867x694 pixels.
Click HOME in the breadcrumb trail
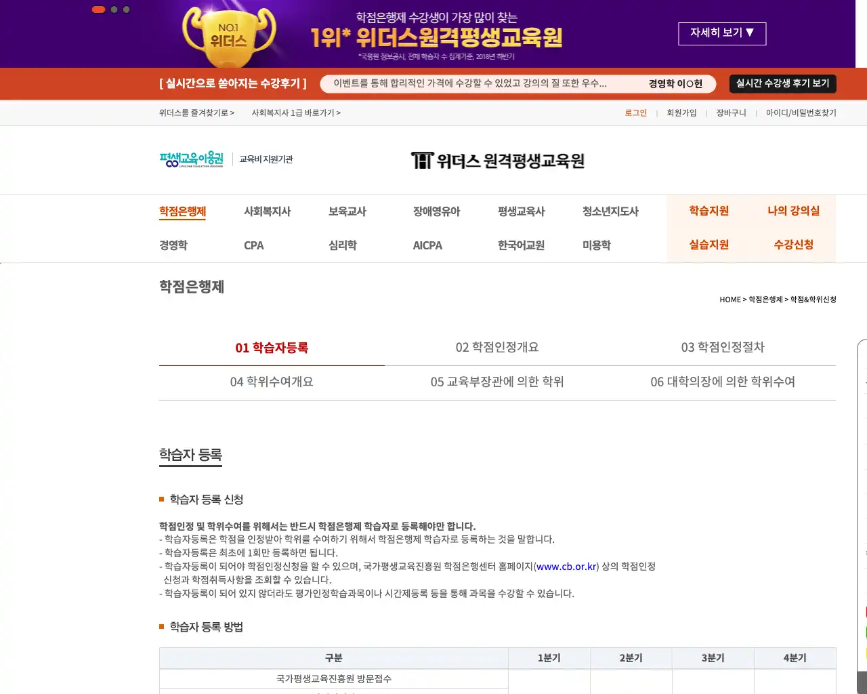click(730, 300)
